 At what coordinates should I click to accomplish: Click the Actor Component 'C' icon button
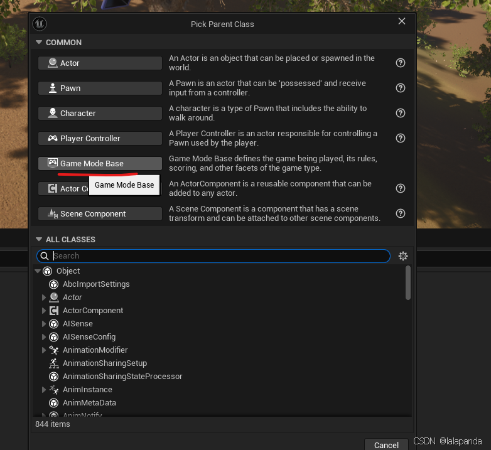[53, 188]
